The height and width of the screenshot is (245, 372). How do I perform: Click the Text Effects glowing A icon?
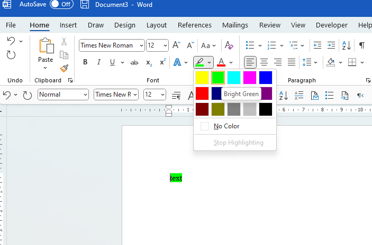pos(177,62)
